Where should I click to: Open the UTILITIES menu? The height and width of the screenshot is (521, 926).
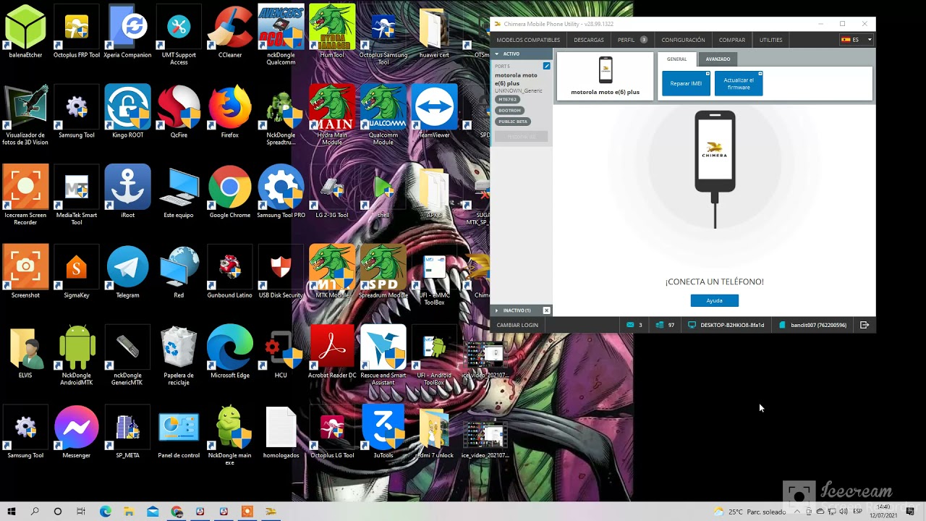tap(770, 40)
